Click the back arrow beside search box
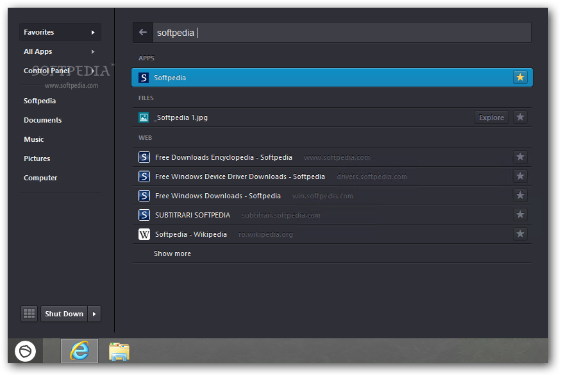 tap(143, 32)
